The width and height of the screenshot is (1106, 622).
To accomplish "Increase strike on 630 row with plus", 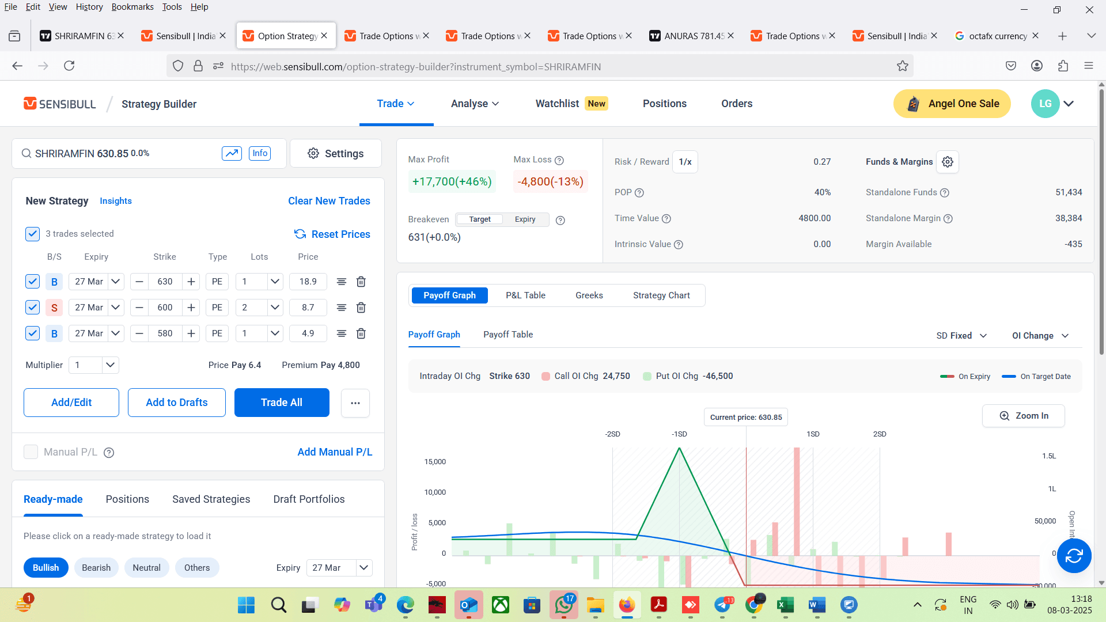I will (x=191, y=282).
